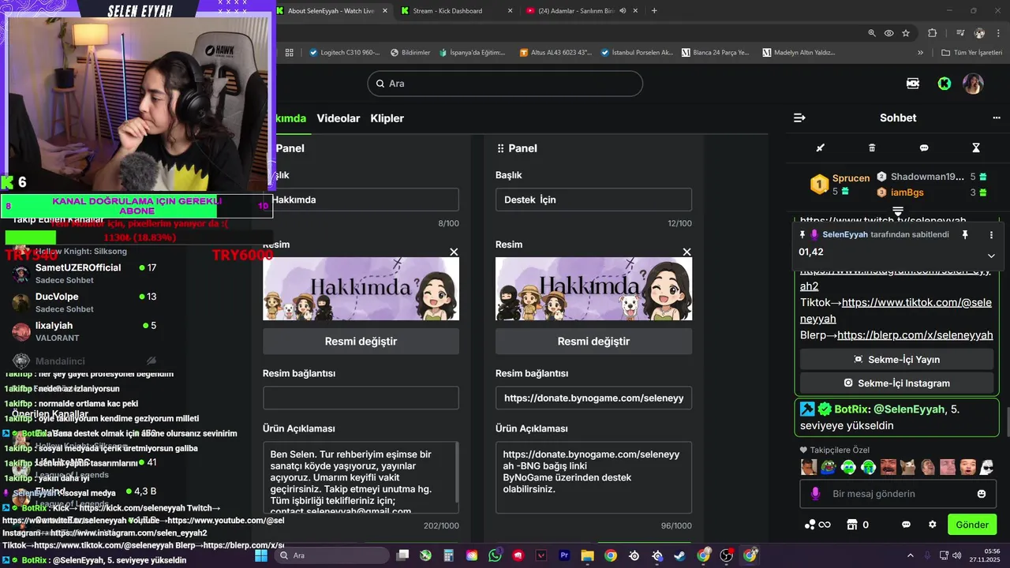Bookmark this page with star icon
Image resolution: width=1010 pixels, height=568 pixels.
tap(906, 33)
